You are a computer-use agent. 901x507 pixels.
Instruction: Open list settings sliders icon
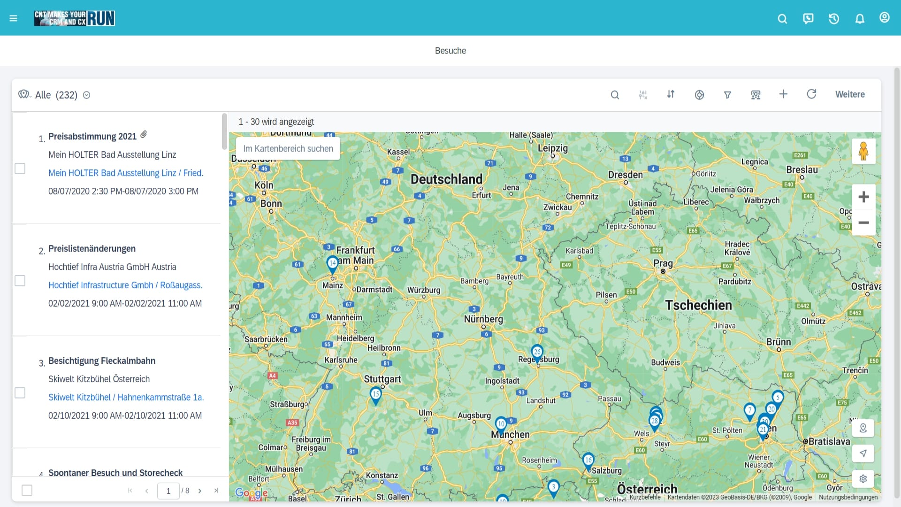[x=643, y=95]
